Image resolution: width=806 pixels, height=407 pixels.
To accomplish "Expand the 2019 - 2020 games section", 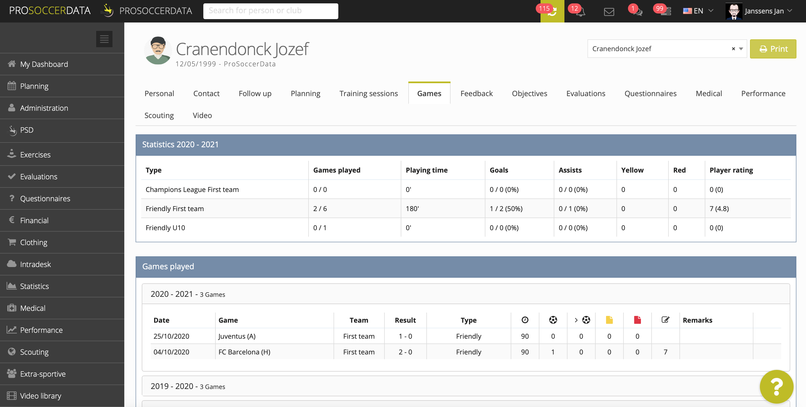I will 466,386.
